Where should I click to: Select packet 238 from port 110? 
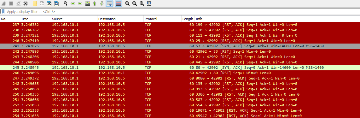pyautogui.click(x=180, y=30)
